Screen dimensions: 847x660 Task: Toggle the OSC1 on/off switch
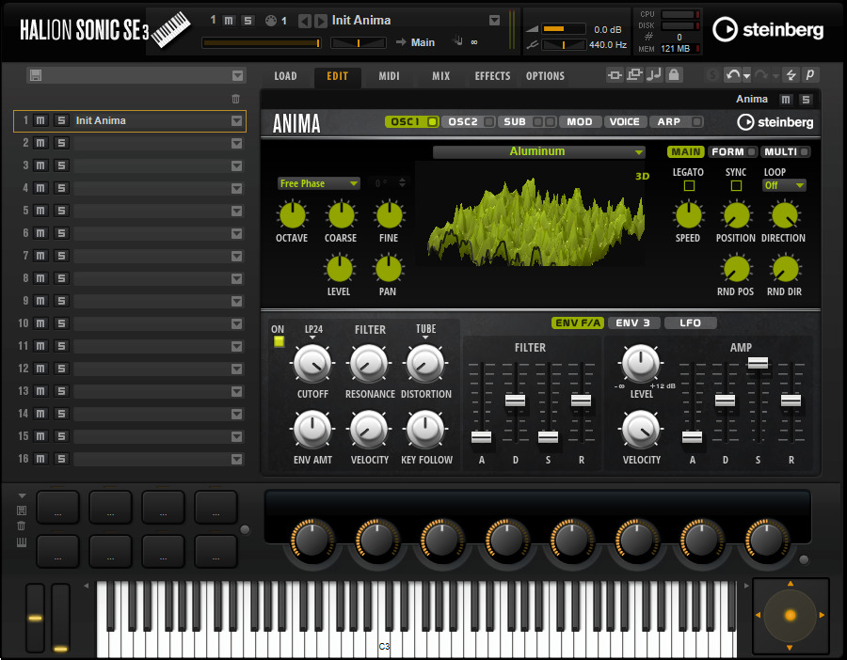(x=432, y=122)
